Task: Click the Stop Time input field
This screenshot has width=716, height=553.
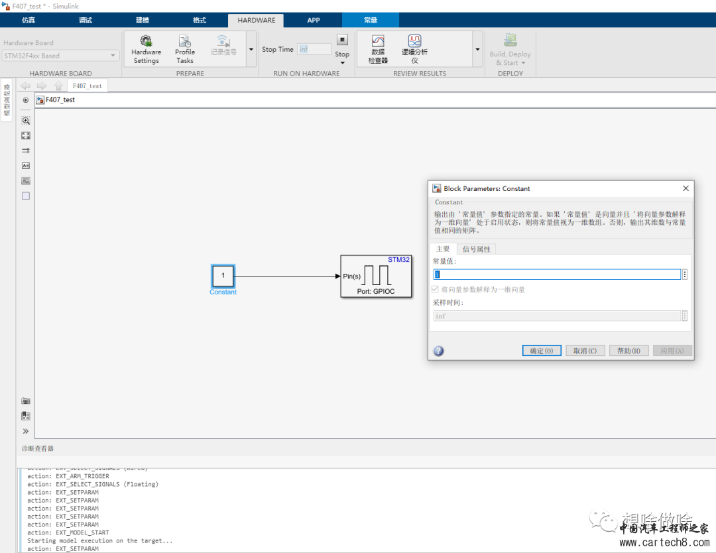Action: click(x=314, y=49)
